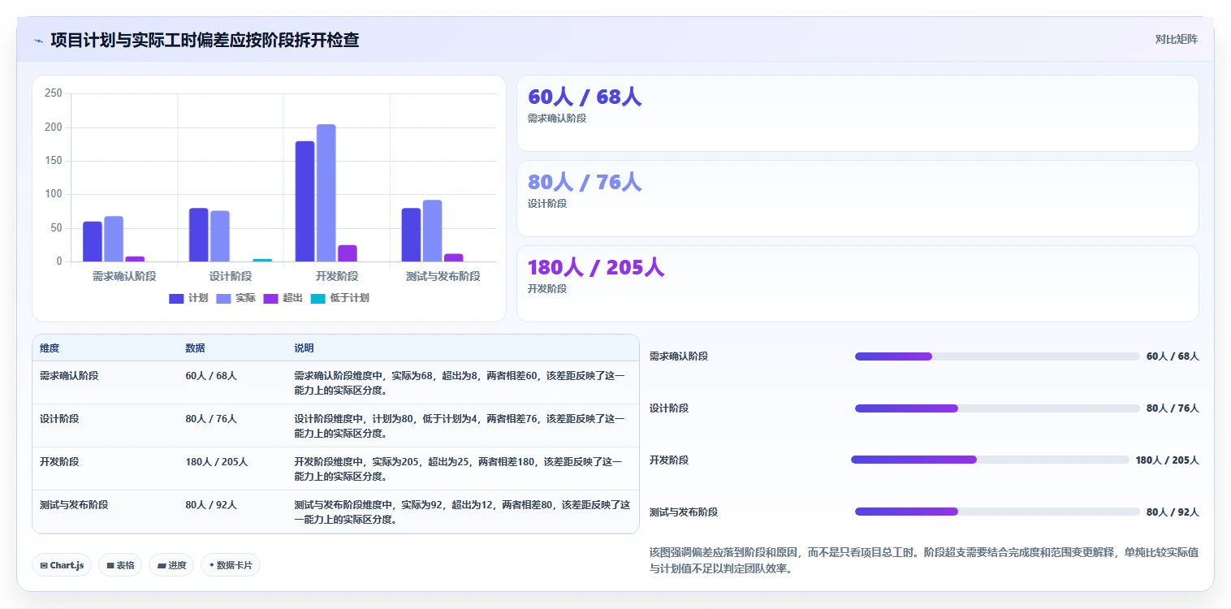The image size is (1231, 609).
Task: Click table data cell 180人 / 205人
Action: tap(217, 461)
